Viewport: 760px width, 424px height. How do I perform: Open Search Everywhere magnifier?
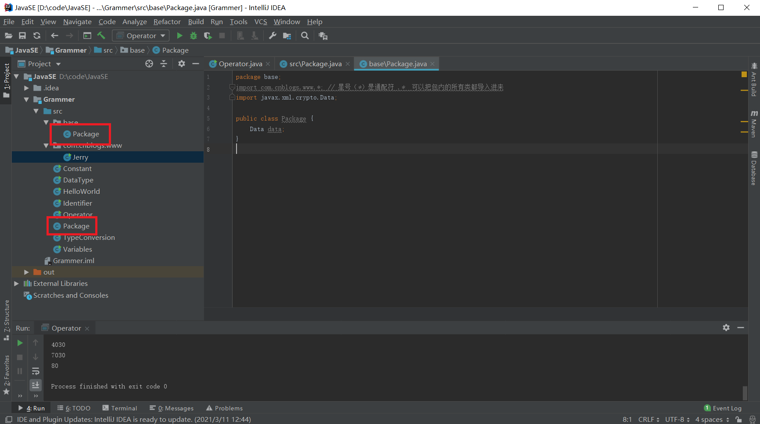pyautogui.click(x=305, y=36)
